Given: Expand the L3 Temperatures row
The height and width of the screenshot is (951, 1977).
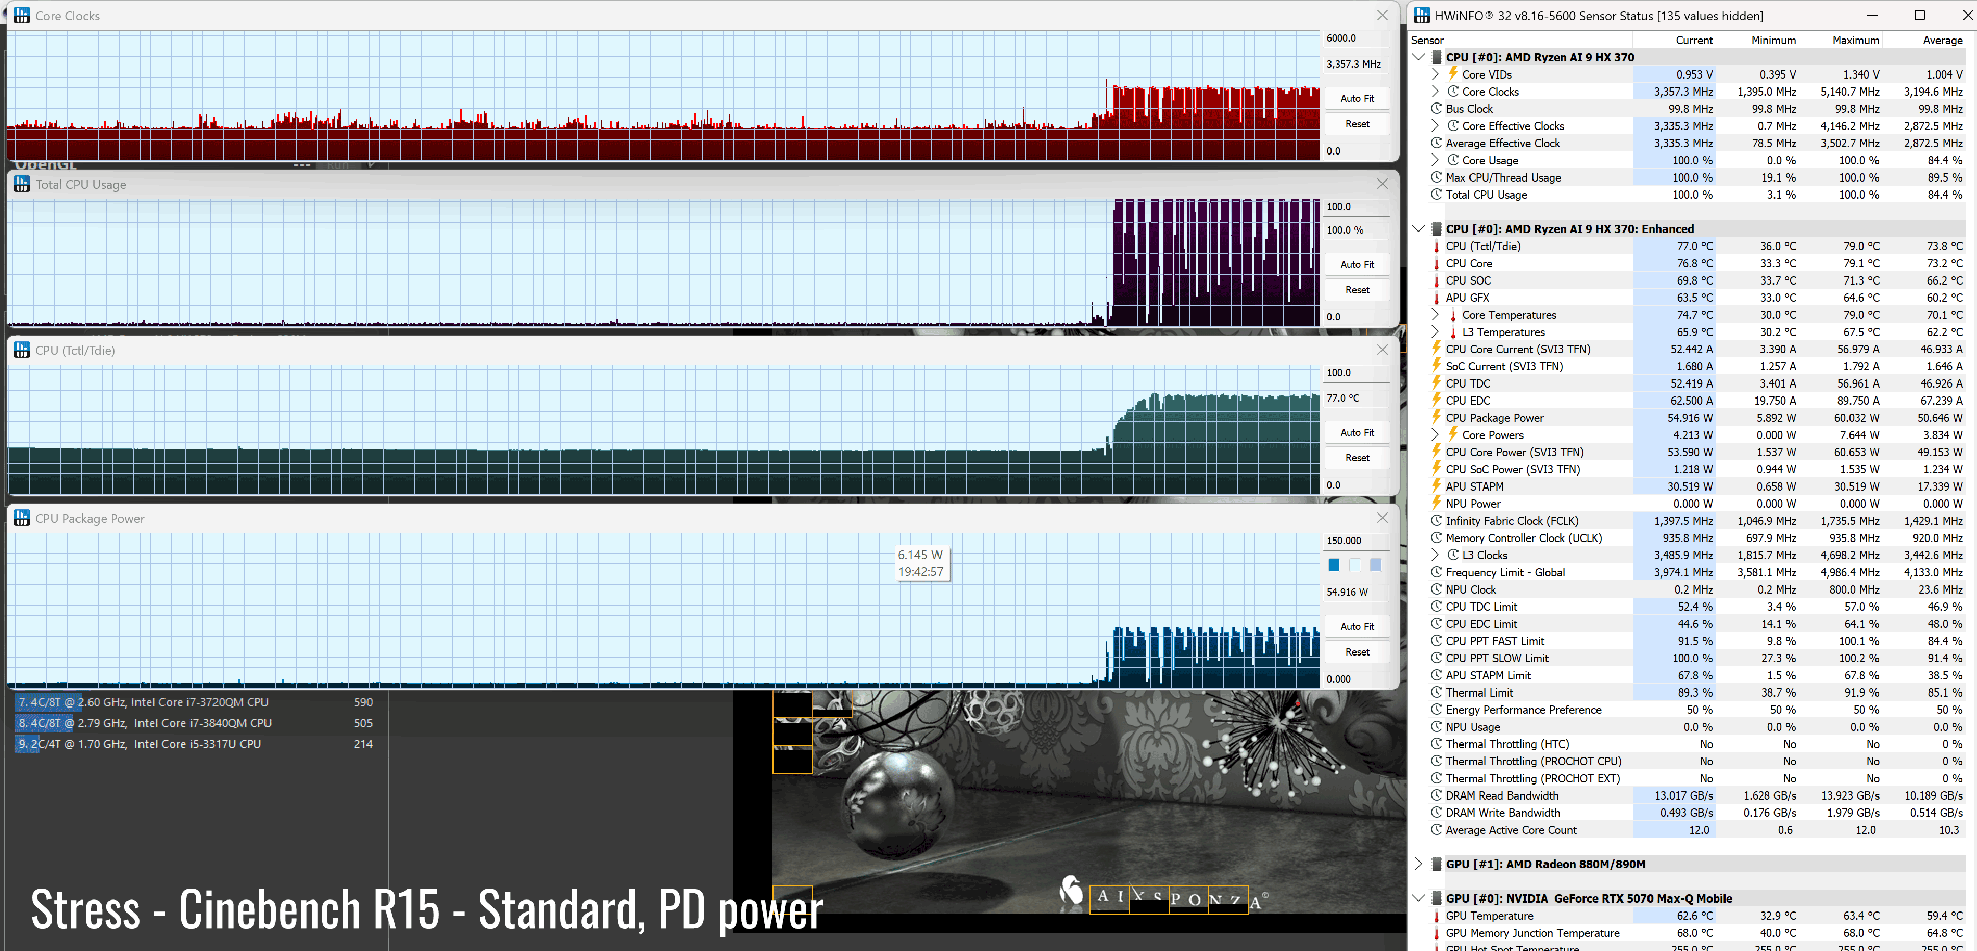Looking at the screenshot, I should point(1435,332).
